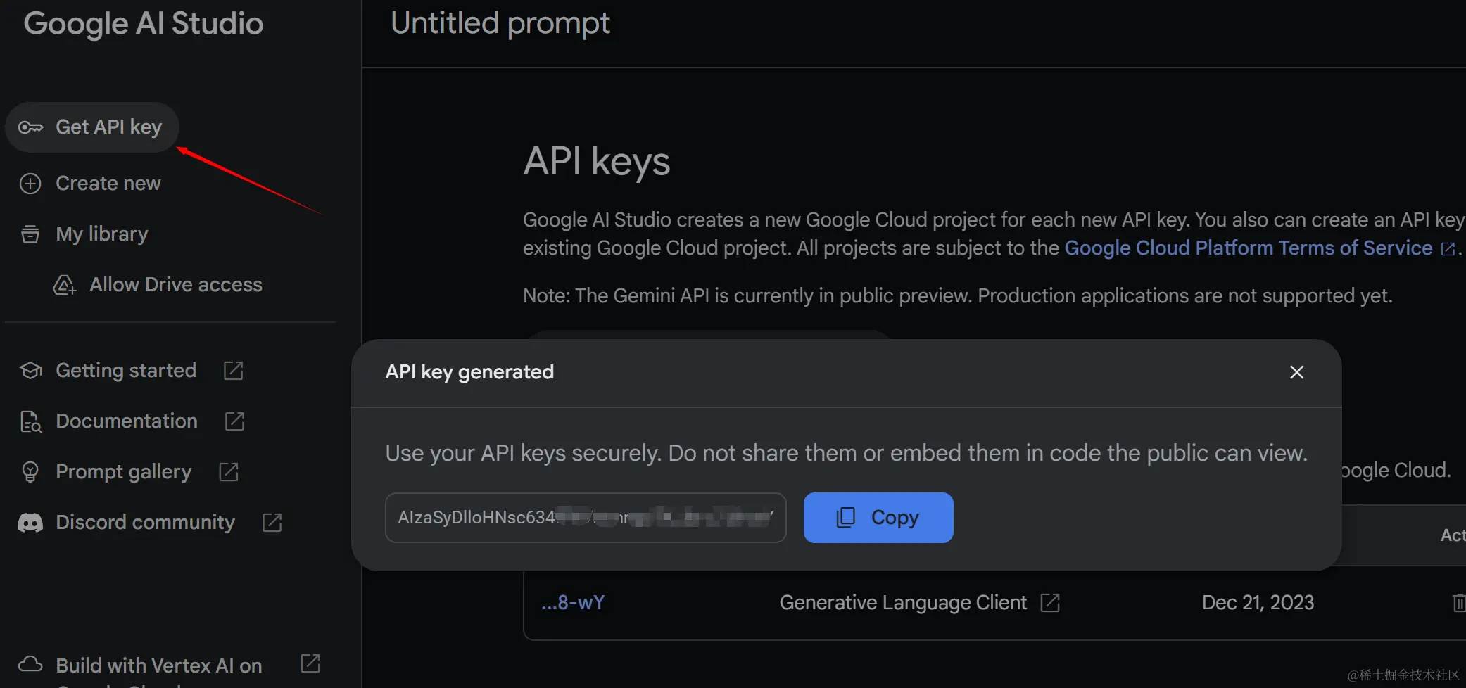Click the Untitled prompt title
The height and width of the screenshot is (688, 1466).
coord(500,23)
